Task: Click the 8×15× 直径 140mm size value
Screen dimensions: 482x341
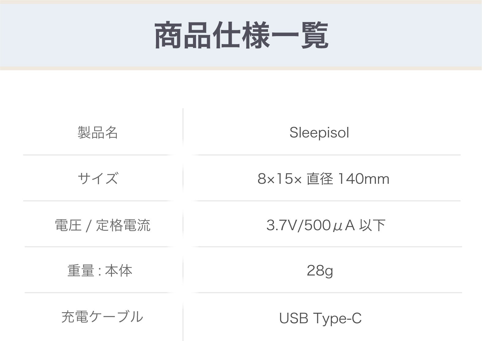Action: tap(323, 179)
